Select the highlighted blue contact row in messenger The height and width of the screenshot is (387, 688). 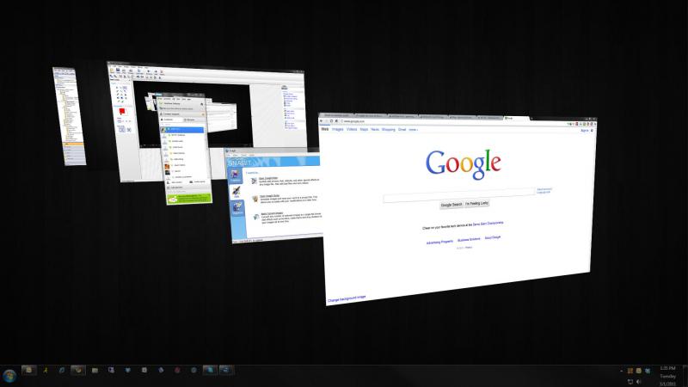point(182,130)
